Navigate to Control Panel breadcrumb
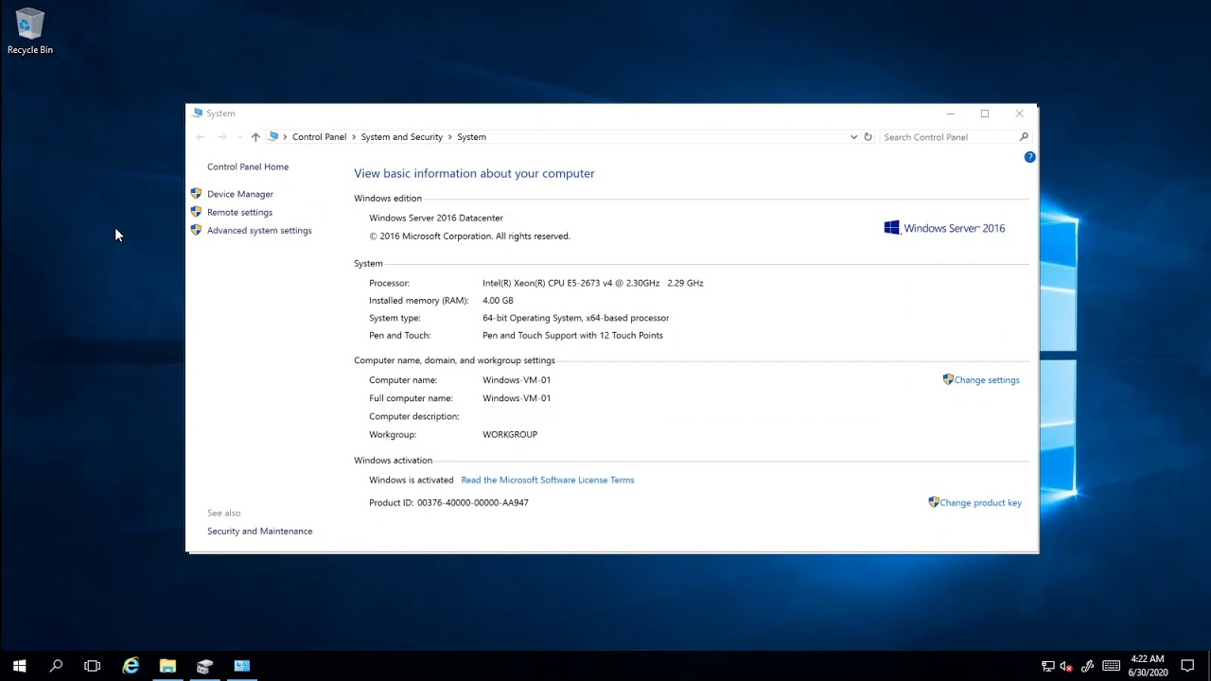Screen dimensions: 1211x681 [319, 137]
